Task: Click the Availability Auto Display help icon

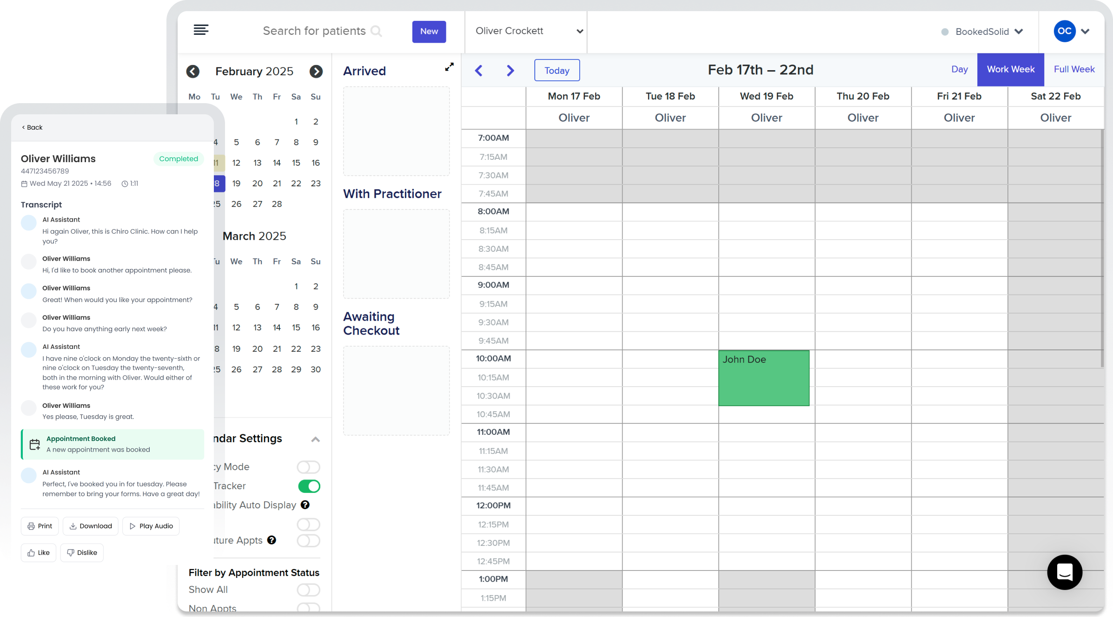Action: pyautogui.click(x=305, y=505)
